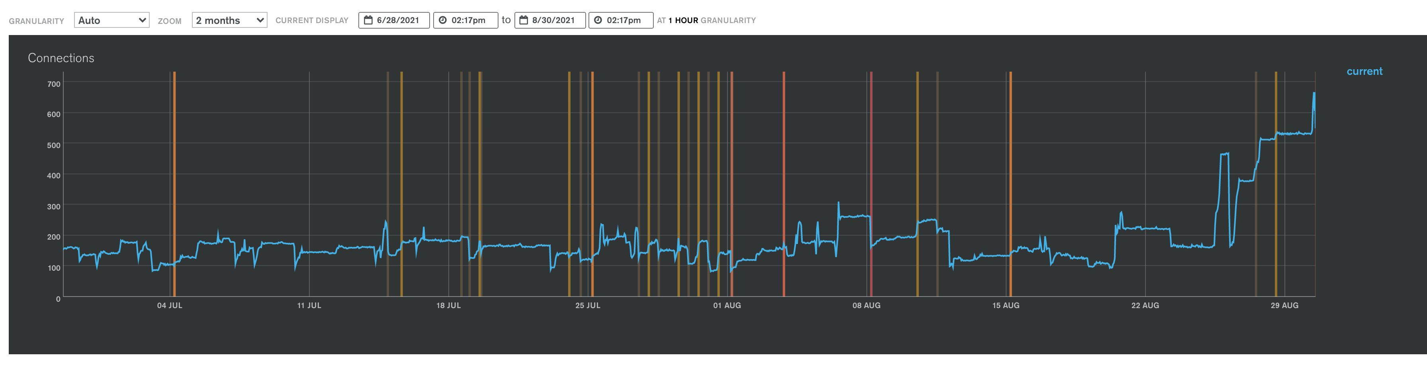The width and height of the screenshot is (1427, 367).
Task: Click the red marker between 01 and 08 AUG
Action: pyautogui.click(x=784, y=184)
